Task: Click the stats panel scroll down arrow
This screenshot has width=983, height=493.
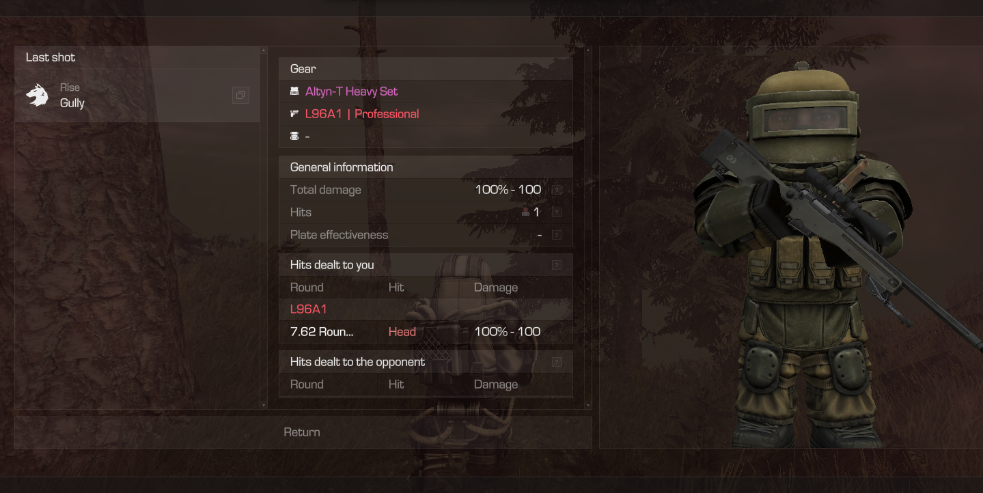Action: (587, 405)
